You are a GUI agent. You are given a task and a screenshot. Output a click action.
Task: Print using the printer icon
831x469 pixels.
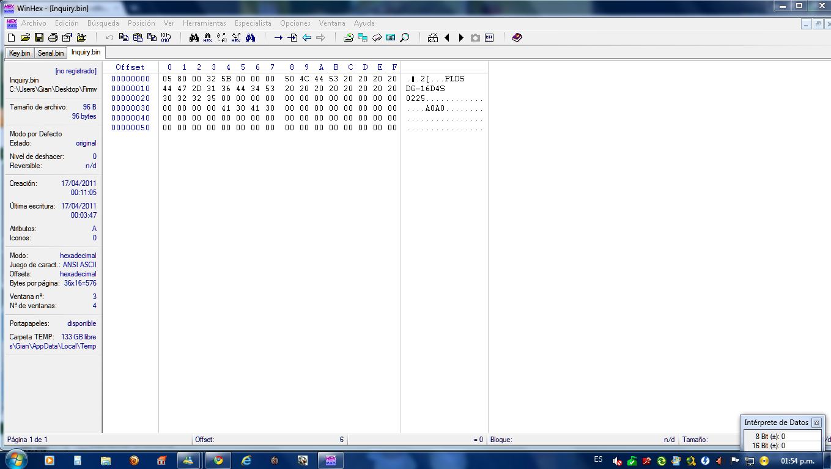53,38
